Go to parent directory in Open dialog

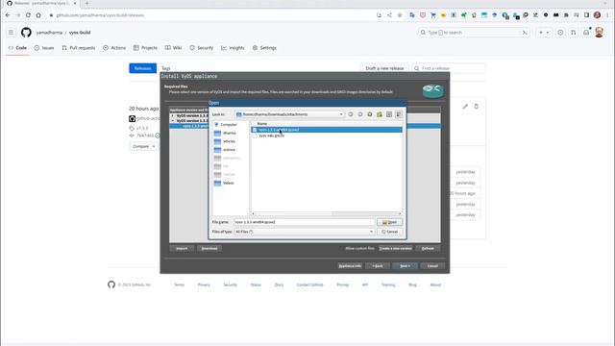(369, 114)
